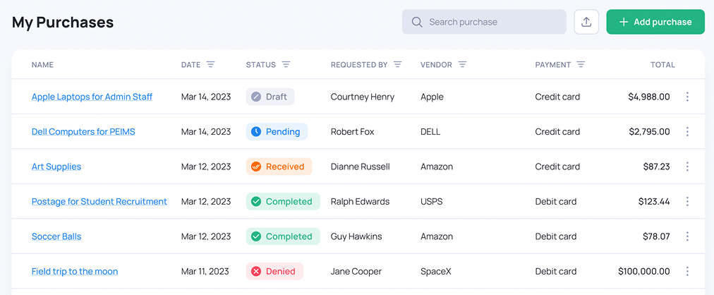
Task: Open the Date column filter
Action: [210, 65]
